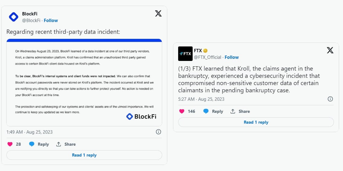343x171 pixels.
Task: Open the 5:27 AM Aug 25, 2023 timestamp
Action: (201, 99)
